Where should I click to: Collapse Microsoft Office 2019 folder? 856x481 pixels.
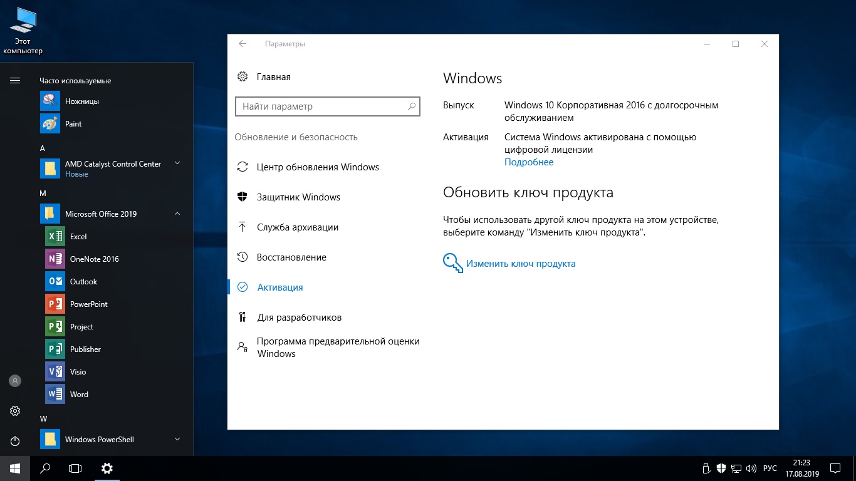[177, 214]
